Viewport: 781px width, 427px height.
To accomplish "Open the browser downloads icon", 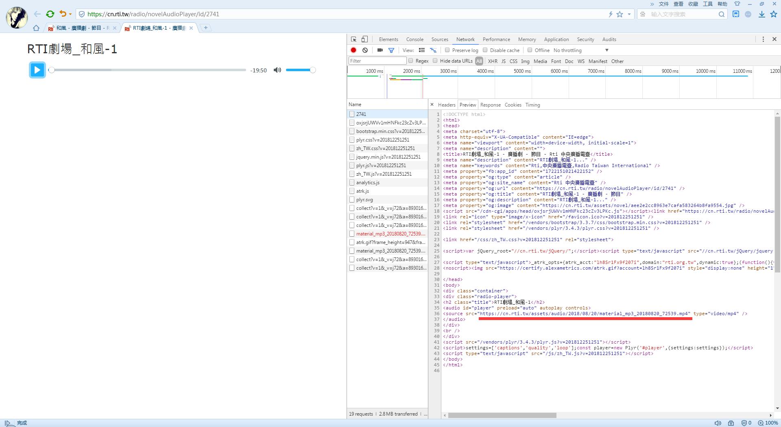I will (x=761, y=14).
